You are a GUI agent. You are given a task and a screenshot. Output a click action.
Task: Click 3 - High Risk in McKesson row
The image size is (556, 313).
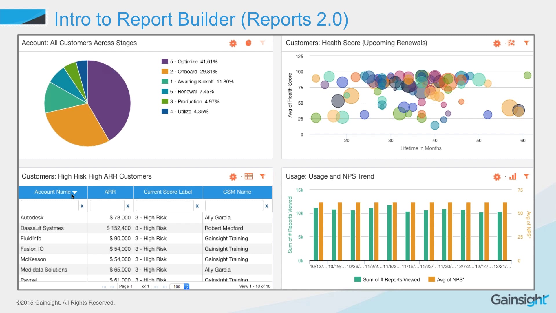[x=151, y=259]
